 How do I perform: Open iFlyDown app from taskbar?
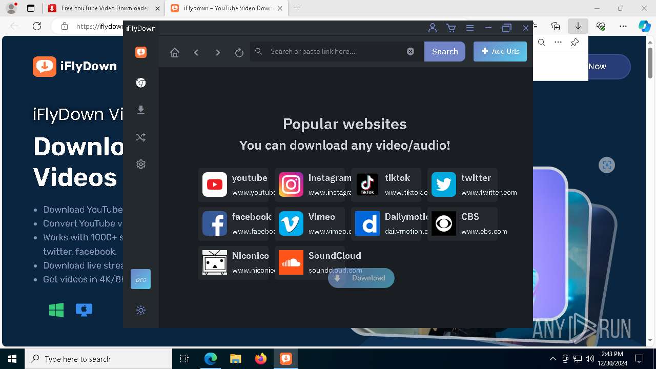click(x=286, y=359)
